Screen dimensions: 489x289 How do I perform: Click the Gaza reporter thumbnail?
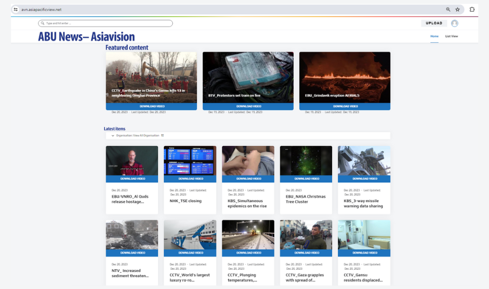[306, 234]
